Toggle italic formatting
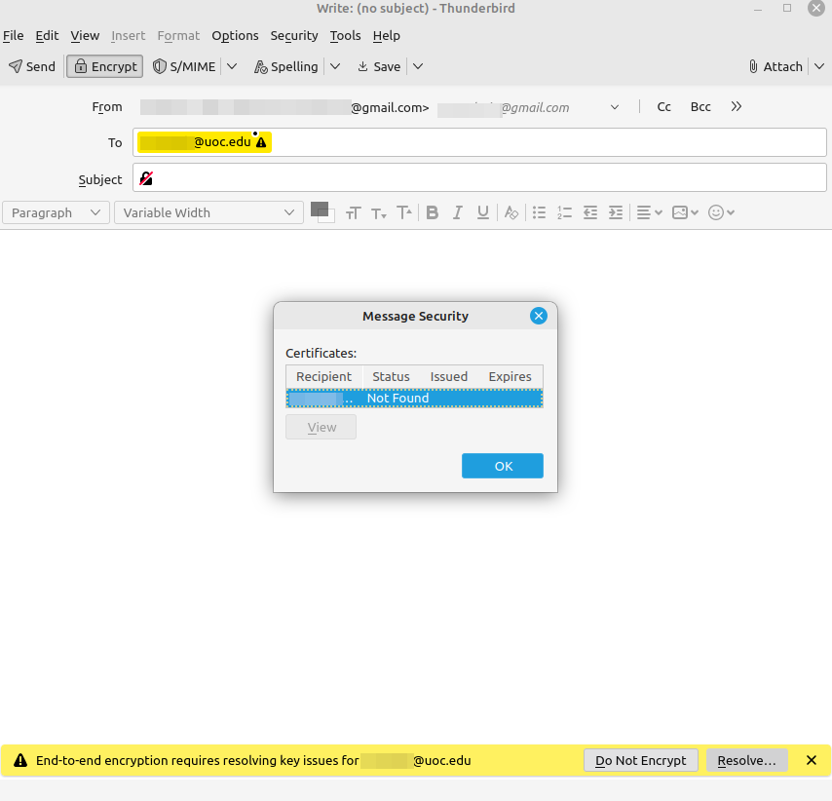832x801 pixels. click(457, 212)
